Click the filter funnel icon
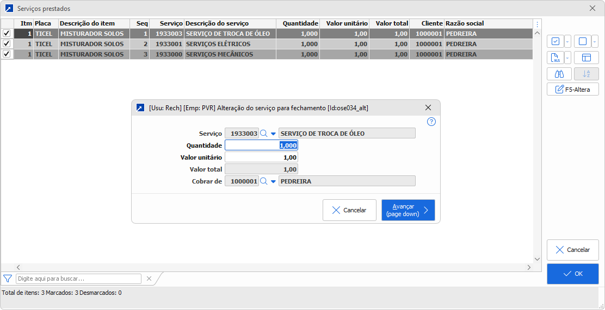Image resolution: width=605 pixels, height=310 pixels. pos(8,279)
